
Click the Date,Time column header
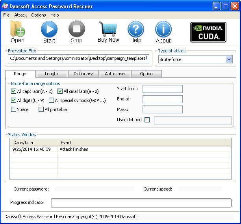click(33, 143)
